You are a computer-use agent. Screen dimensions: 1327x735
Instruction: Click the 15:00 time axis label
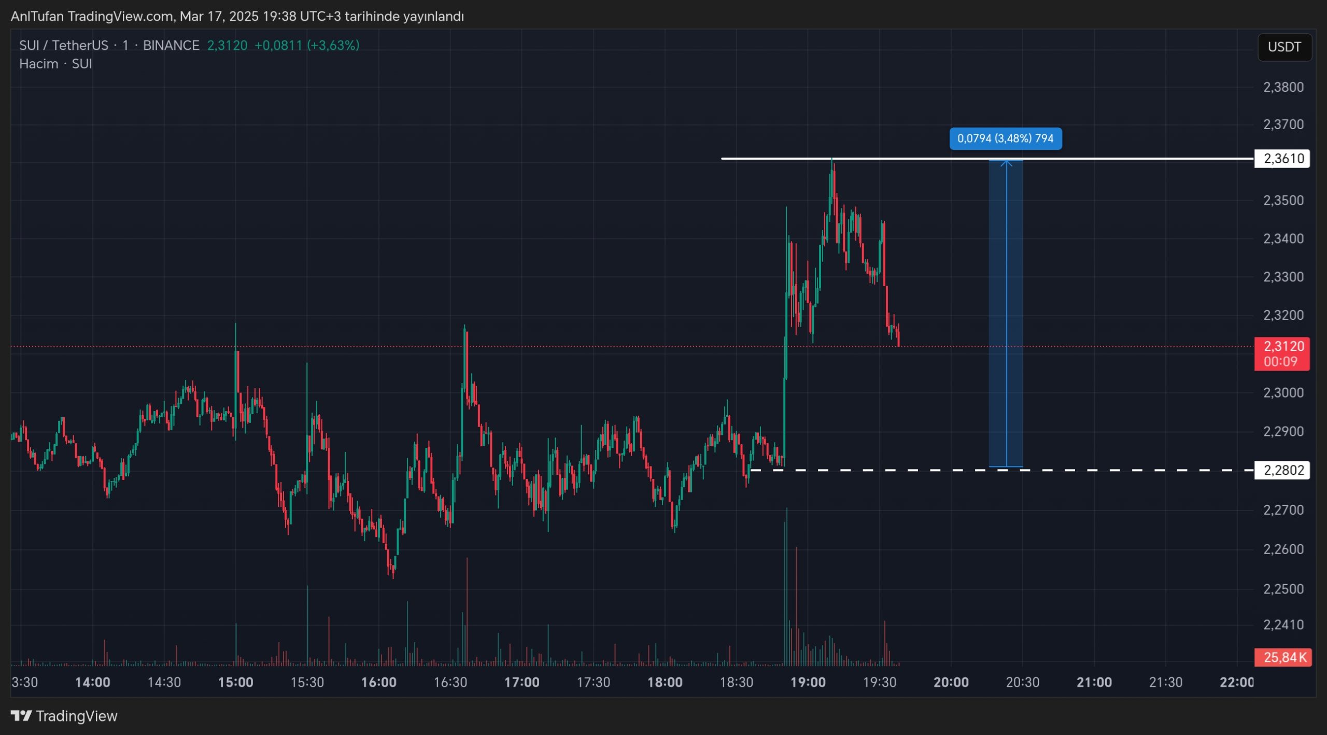[235, 682]
